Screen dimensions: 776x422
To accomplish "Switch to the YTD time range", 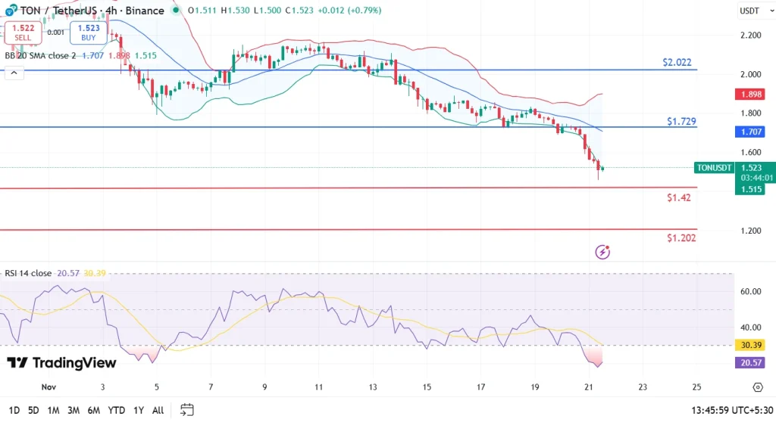I will tap(116, 410).
